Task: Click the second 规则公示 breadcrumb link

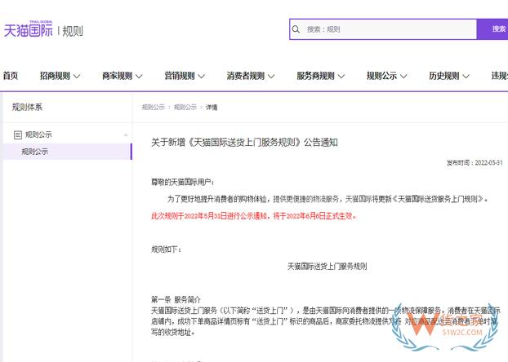Action: coord(185,107)
